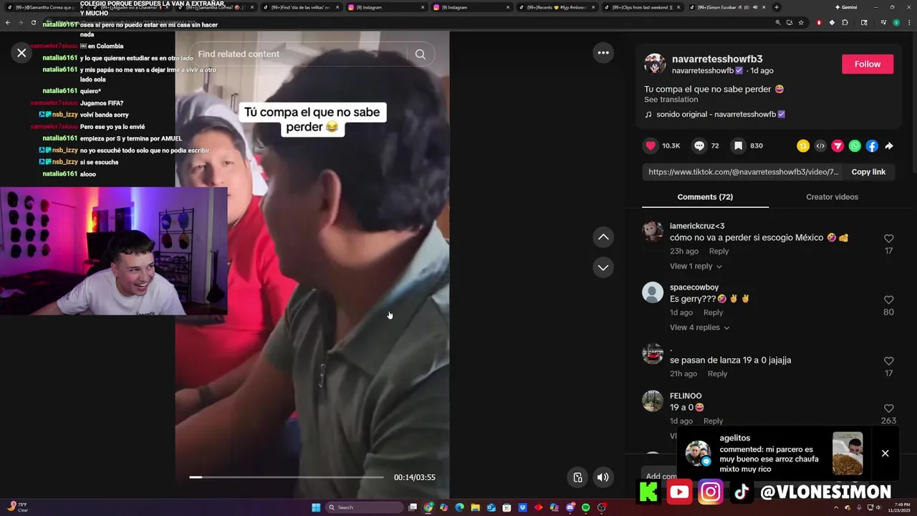
Task: Click the Windows taskbar Search box
Action: coord(364,507)
